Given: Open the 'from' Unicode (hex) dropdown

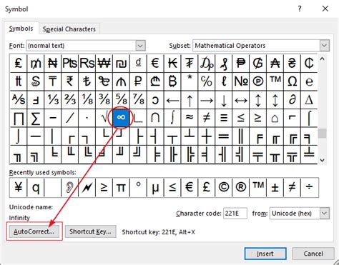Looking at the screenshot, I should [x=324, y=214].
